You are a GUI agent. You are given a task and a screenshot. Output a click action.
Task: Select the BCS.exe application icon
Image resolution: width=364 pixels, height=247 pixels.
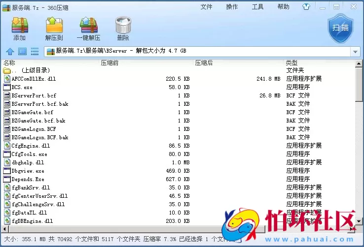coord(7,87)
